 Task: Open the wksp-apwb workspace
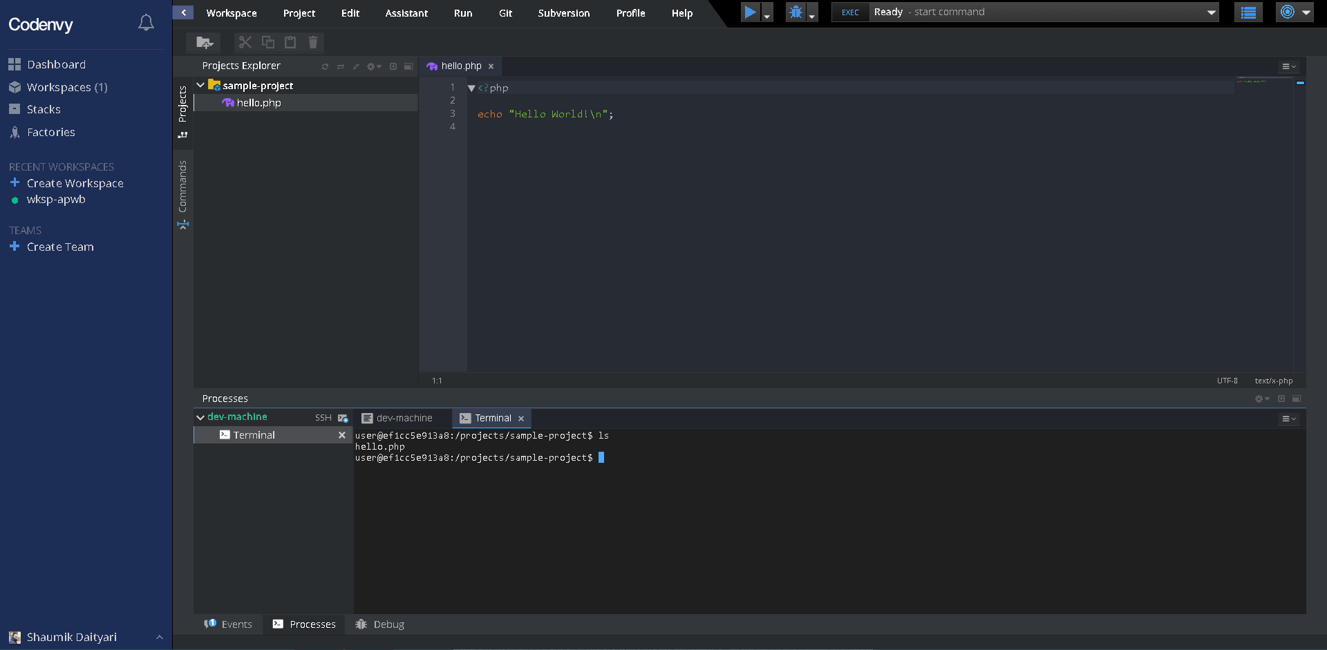tap(55, 199)
